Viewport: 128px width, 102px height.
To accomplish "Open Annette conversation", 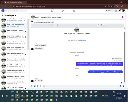I will 14,71.
